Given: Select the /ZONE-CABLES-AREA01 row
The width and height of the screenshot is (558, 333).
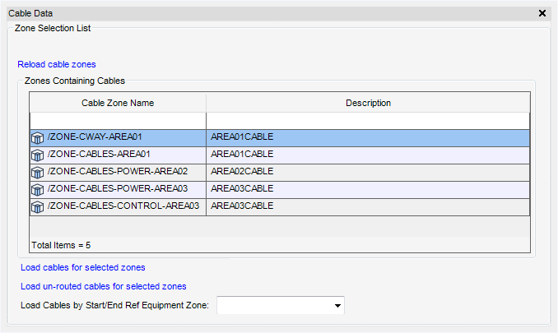Looking at the screenshot, I should pos(280,155).
